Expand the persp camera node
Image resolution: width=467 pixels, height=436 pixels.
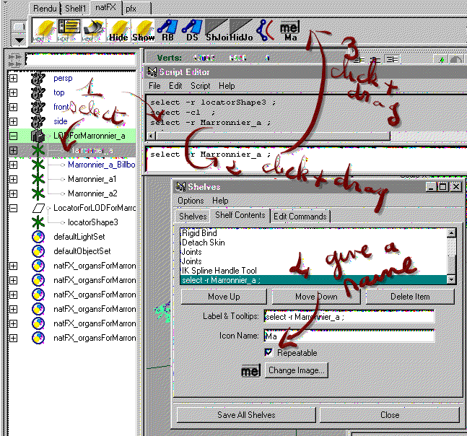[13, 78]
